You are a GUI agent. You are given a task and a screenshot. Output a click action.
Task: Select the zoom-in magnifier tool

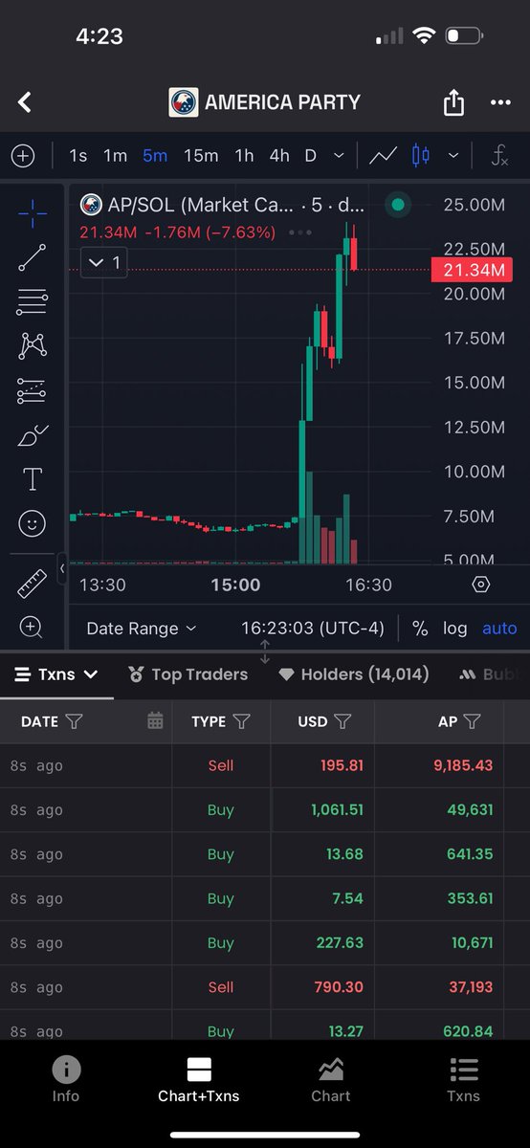pyautogui.click(x=33, y=628)
